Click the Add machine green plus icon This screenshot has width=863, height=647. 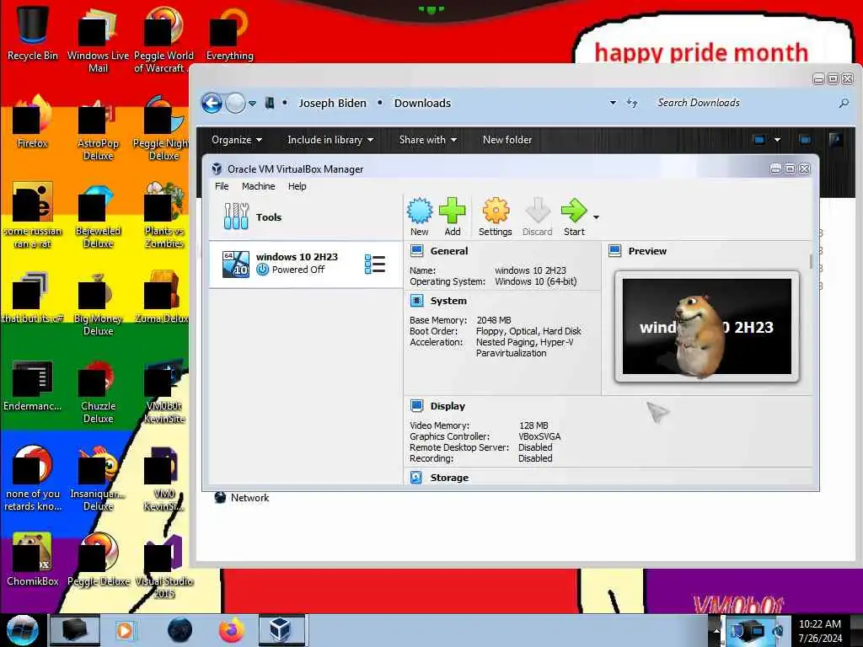(x=453, y=217)
